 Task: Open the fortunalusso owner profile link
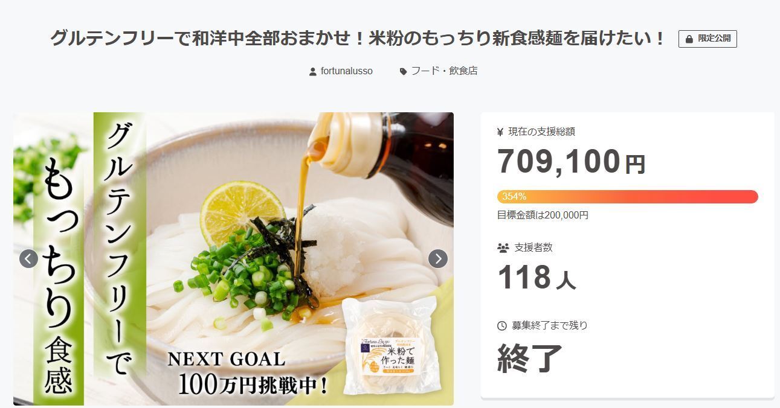pos(347,71)
